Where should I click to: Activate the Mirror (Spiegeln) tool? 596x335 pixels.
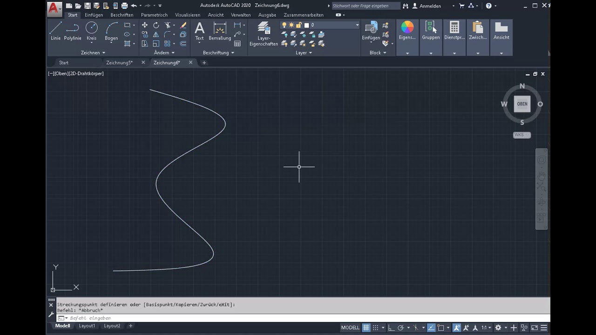[x=156, y=34]
